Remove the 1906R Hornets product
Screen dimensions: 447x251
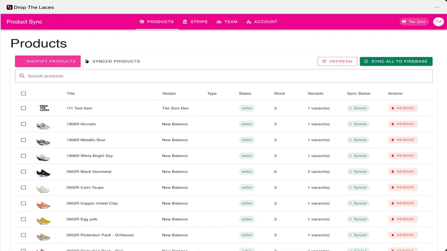(x=403, y=124)
